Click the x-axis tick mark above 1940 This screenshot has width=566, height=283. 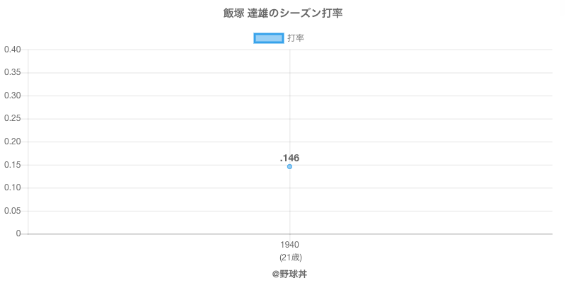point(289,237)
